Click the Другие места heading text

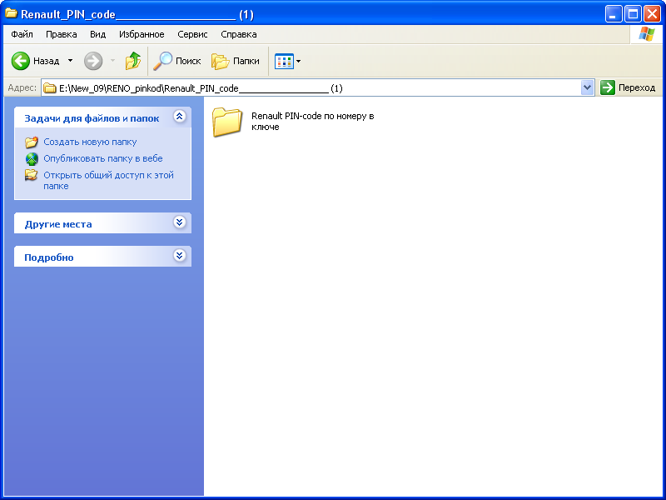[x=58, y=224]
